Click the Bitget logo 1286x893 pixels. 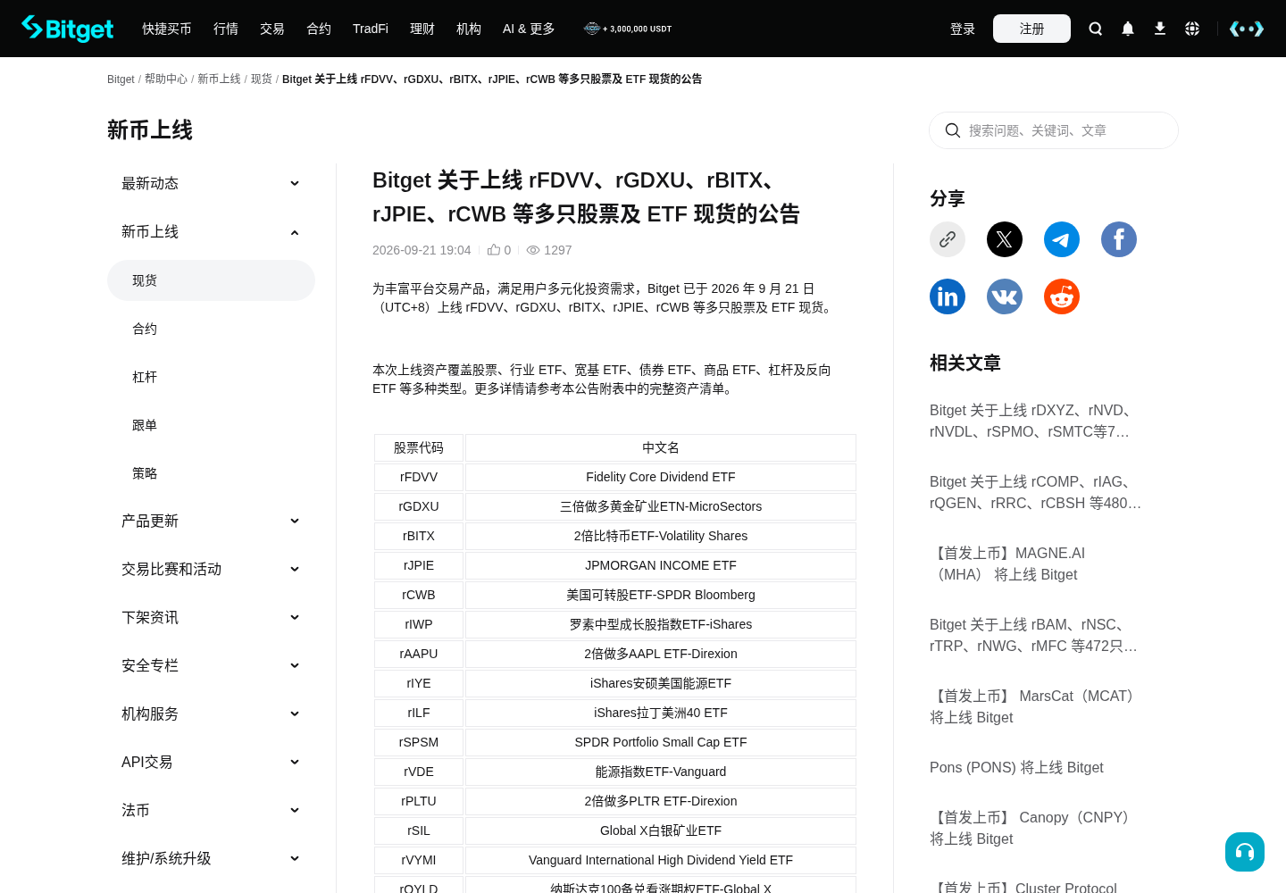(68, 29)
